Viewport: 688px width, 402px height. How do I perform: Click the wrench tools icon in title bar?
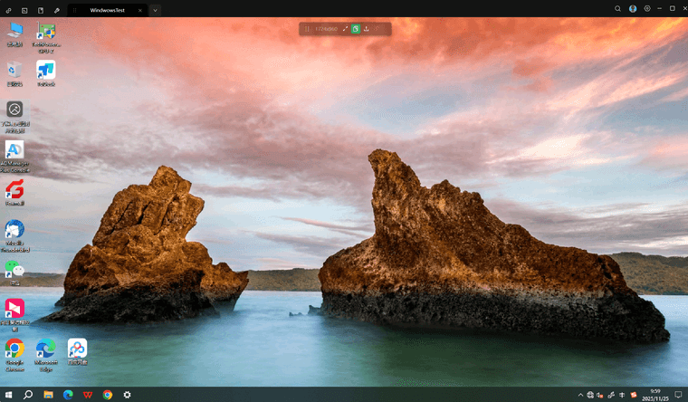coord(57,10)
